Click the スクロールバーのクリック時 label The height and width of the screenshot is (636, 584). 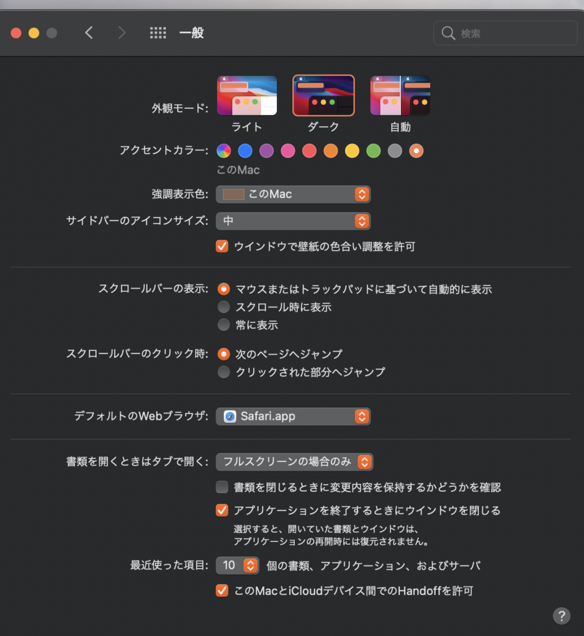tap(137, 353)
